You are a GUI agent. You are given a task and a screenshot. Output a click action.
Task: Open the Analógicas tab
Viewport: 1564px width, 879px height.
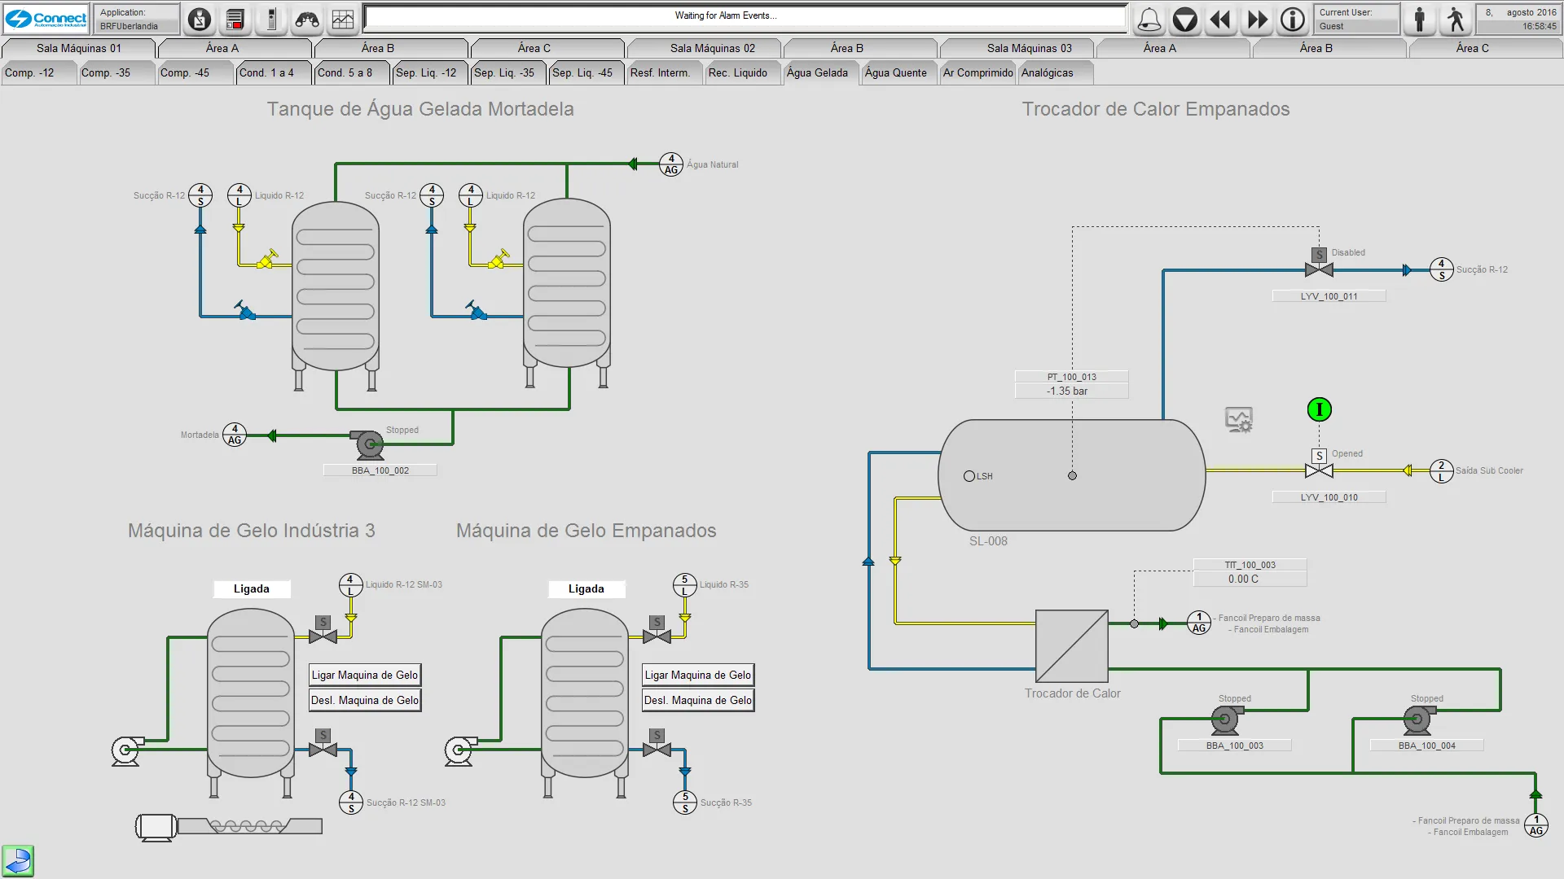pos(1047,72)
